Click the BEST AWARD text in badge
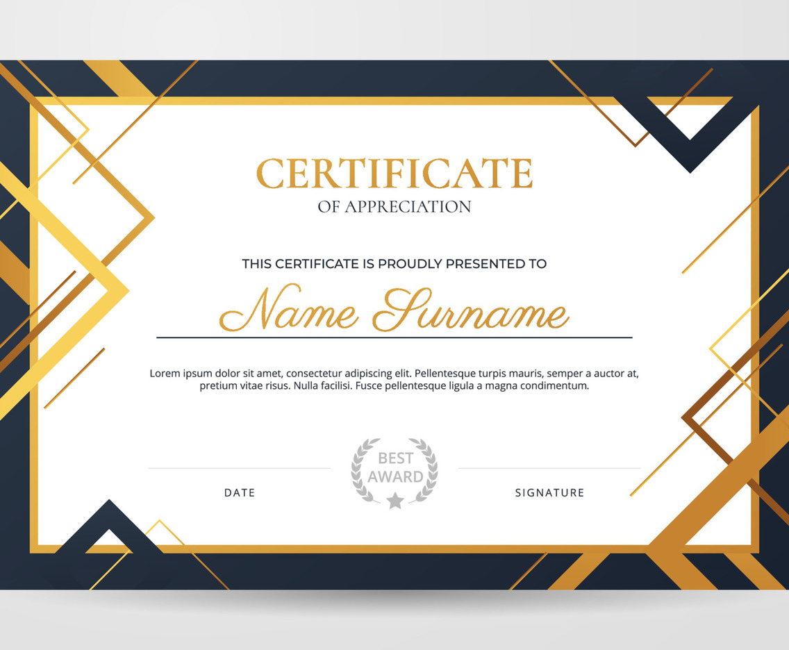 (x=395, y=467)
